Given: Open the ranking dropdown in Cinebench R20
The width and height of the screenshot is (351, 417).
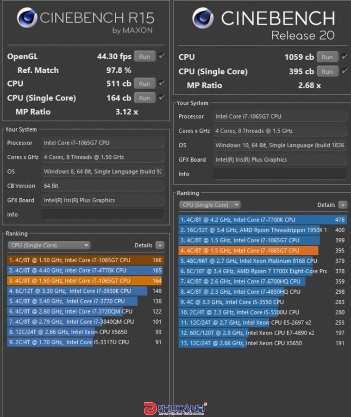Looking at the screenshot, I should pos(210,205).
